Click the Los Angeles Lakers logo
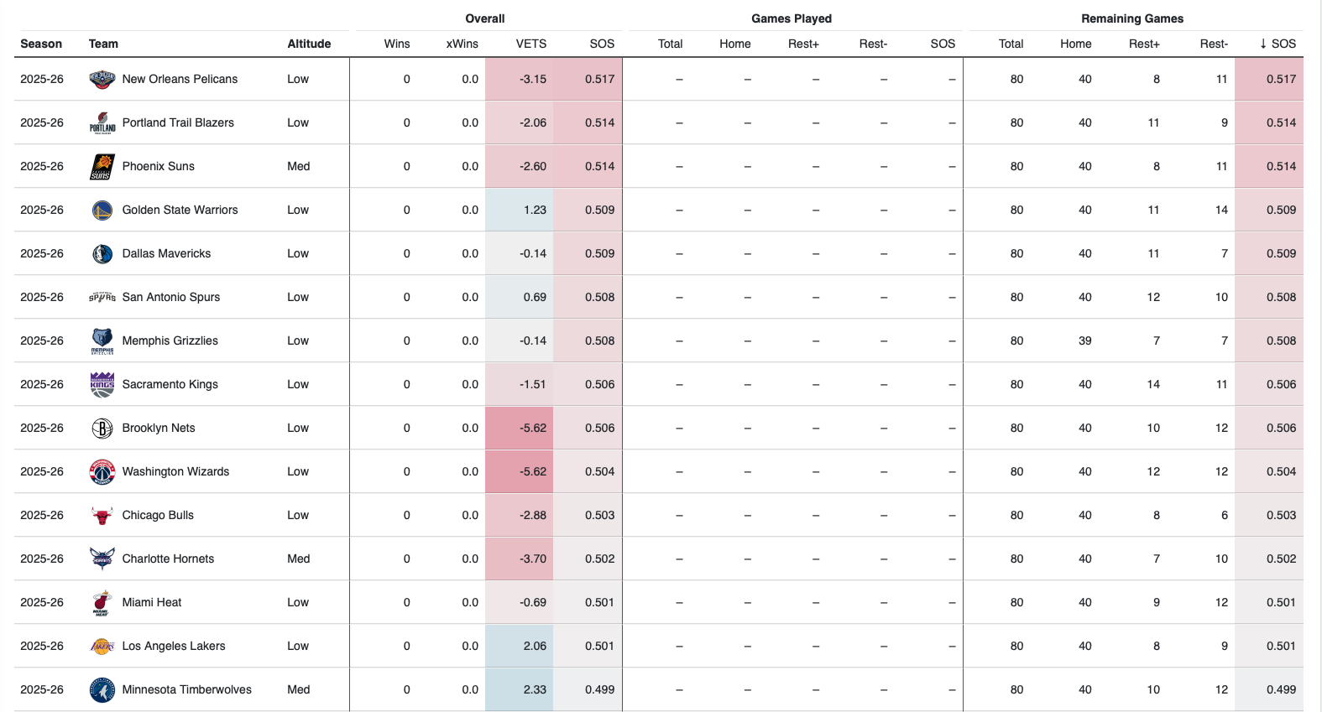 coord(102,647)
